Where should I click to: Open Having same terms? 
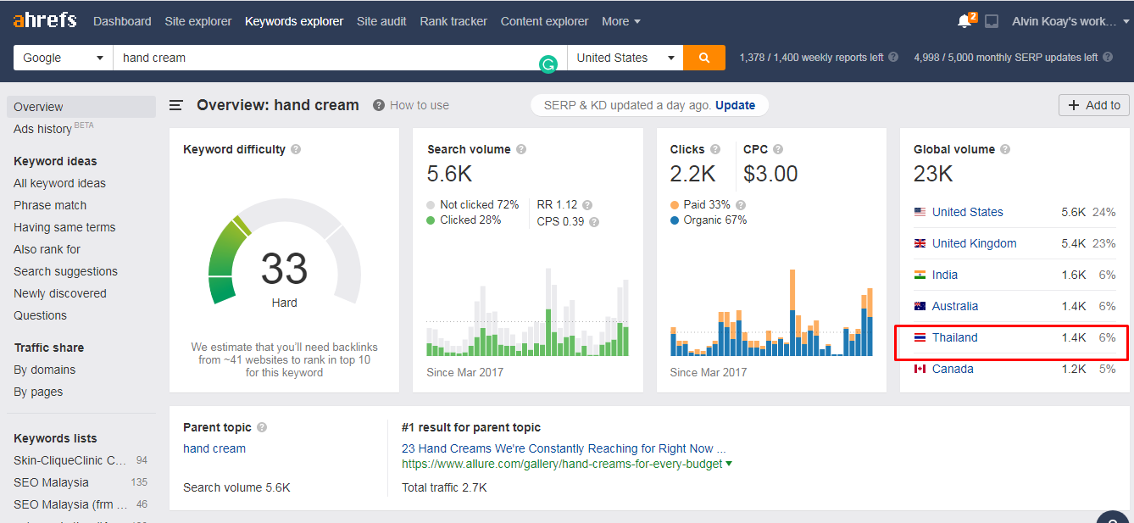click(x=64, y=227)
